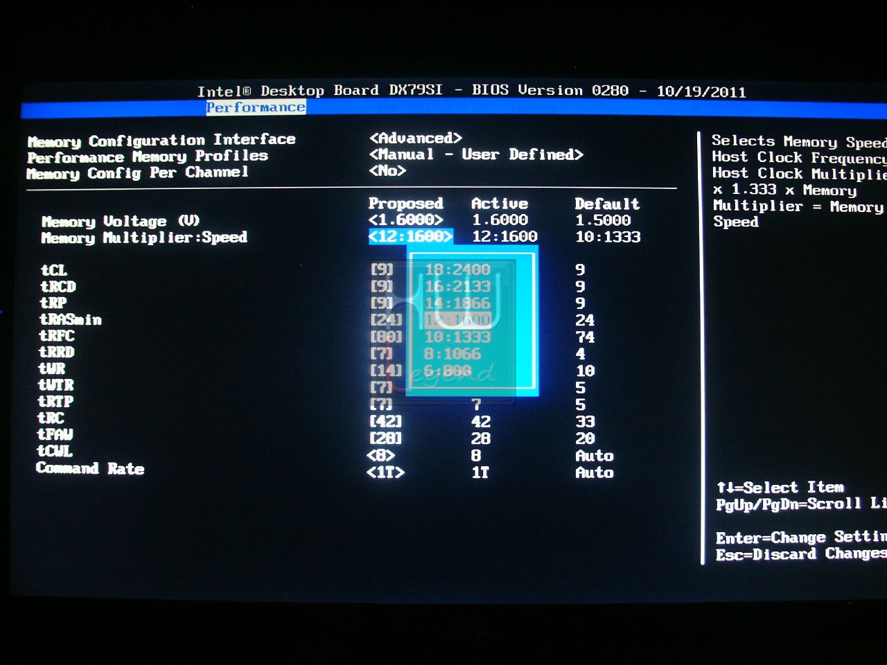Edit the proposed tRFC [80] value

click(x=386, y=337)
